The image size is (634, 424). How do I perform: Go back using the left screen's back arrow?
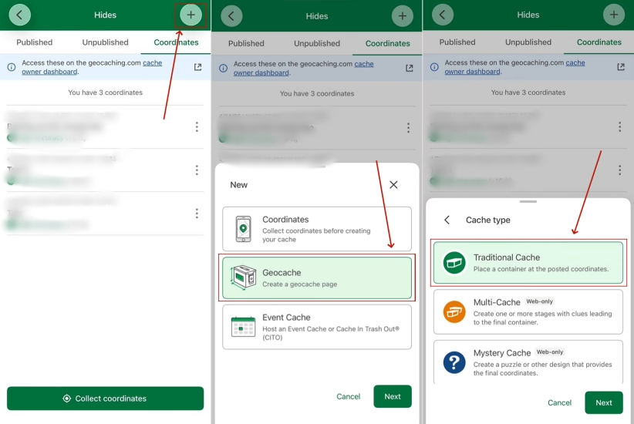click(x=19, y=15)
